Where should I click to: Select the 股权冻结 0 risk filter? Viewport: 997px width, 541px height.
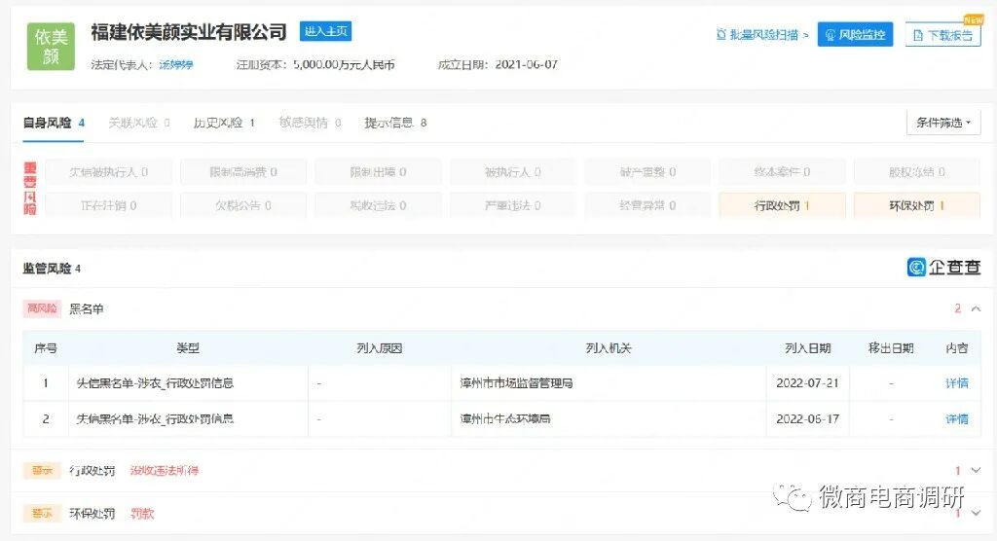pos(917,171)
